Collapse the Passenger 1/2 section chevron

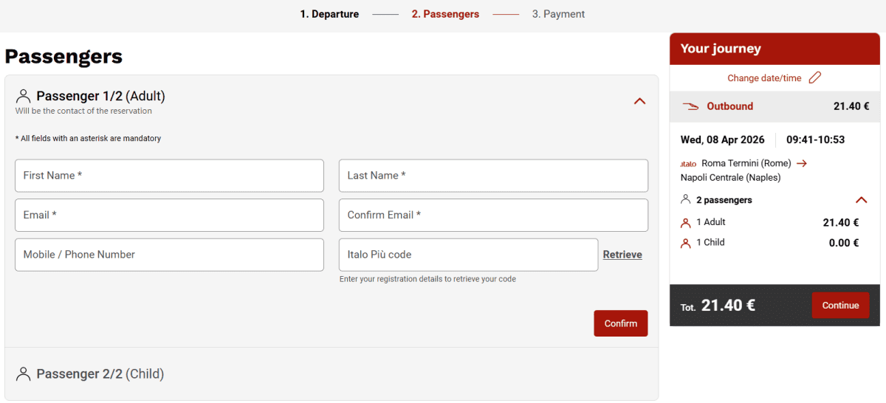click(x=639, y=101)
